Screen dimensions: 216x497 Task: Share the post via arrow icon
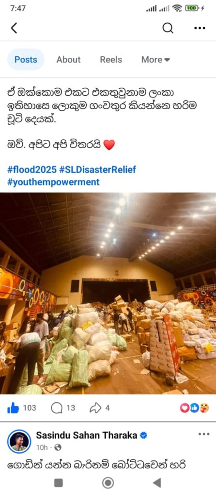95,408
